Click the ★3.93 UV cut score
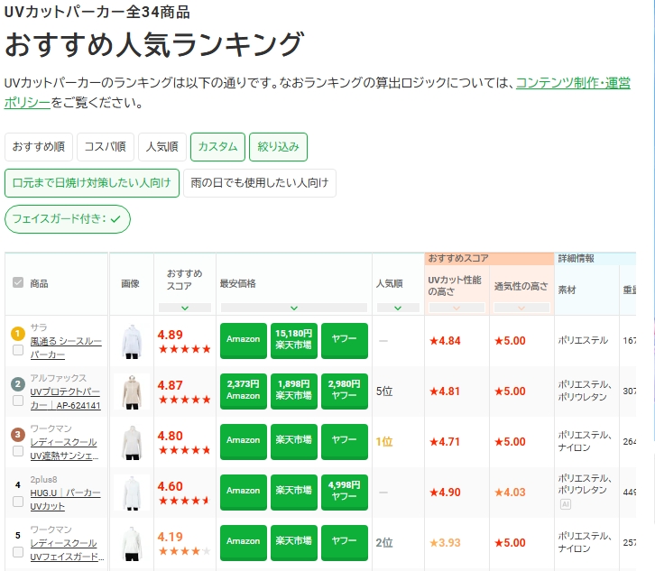 (x=445, y=543)
